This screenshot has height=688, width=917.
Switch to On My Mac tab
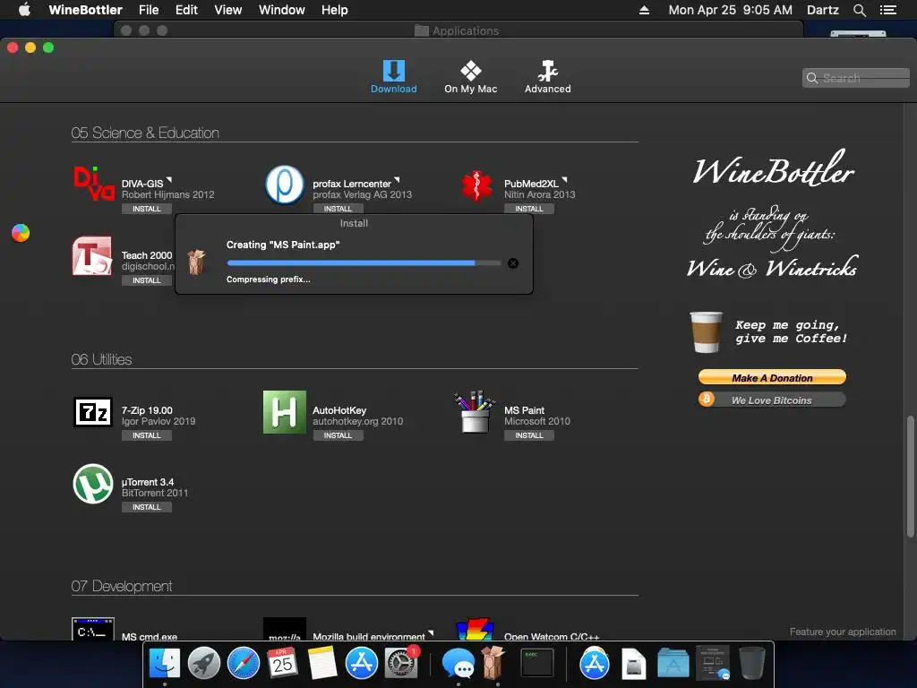(470, 77)
